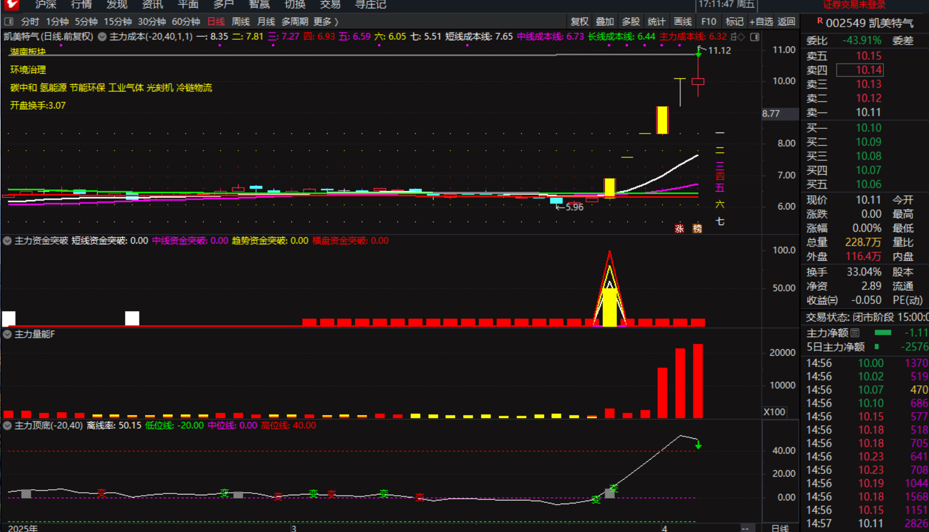Screen dimensions: 929x532
Task: Expand the 主力量能F indicator menu arrow
Action: pos(7,335)
